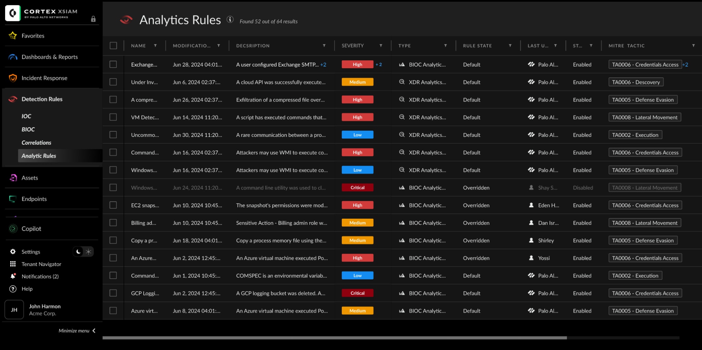Check the EC2 snaps row checkbox
Viewport: 702px width, 350px height.
(x=113, y=205)
